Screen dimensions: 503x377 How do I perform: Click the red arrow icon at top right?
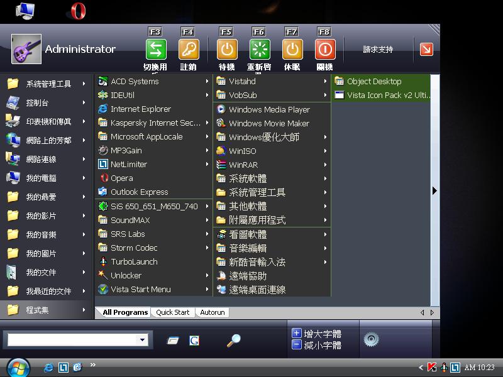pyautogui.click(x=426, y=50)
